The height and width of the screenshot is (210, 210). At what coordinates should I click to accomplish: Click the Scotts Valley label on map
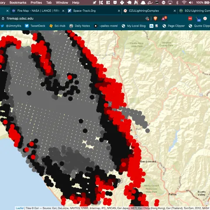(202, 193)
